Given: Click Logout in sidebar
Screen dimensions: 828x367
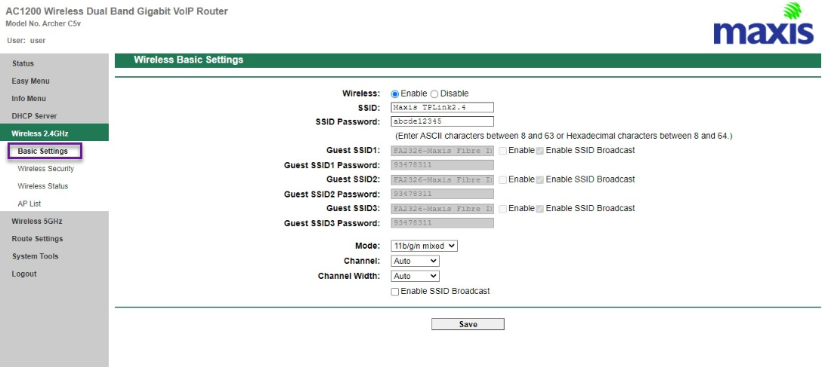Looking at the screenshot, I should 24,274.
